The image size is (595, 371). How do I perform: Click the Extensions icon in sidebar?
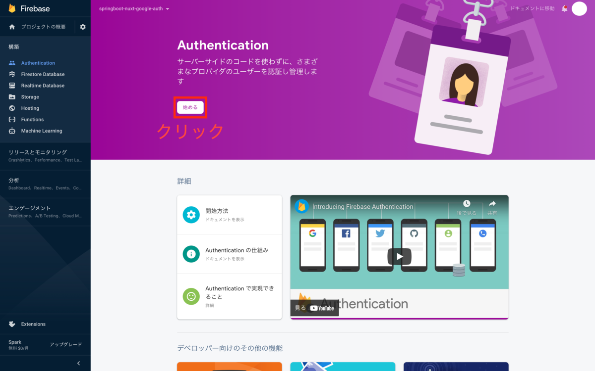coord(12,324)
